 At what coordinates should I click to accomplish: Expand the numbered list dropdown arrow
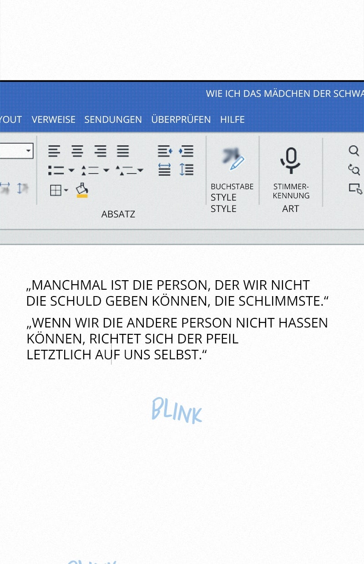pos(106,171)
